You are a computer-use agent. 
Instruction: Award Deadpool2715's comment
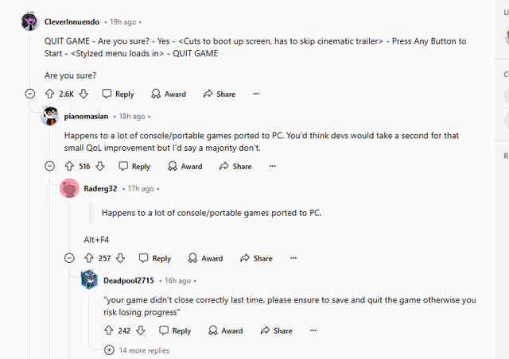pos(225,330)
